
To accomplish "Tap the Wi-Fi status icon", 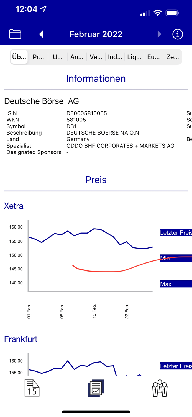I will point(158,13).
